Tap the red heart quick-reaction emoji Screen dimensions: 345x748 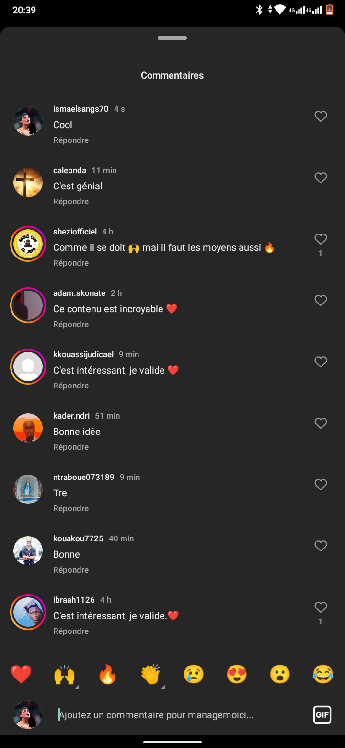click(x=21, y=674)
